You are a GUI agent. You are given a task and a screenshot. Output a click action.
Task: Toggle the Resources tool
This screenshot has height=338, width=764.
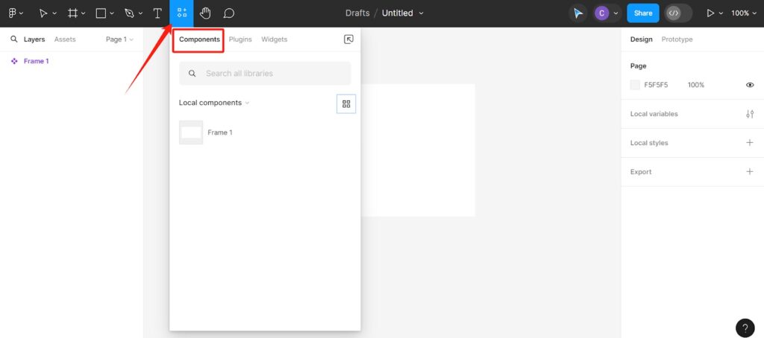pos(182,13)
